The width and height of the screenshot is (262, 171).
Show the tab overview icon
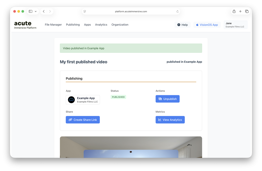pos(247,11)
